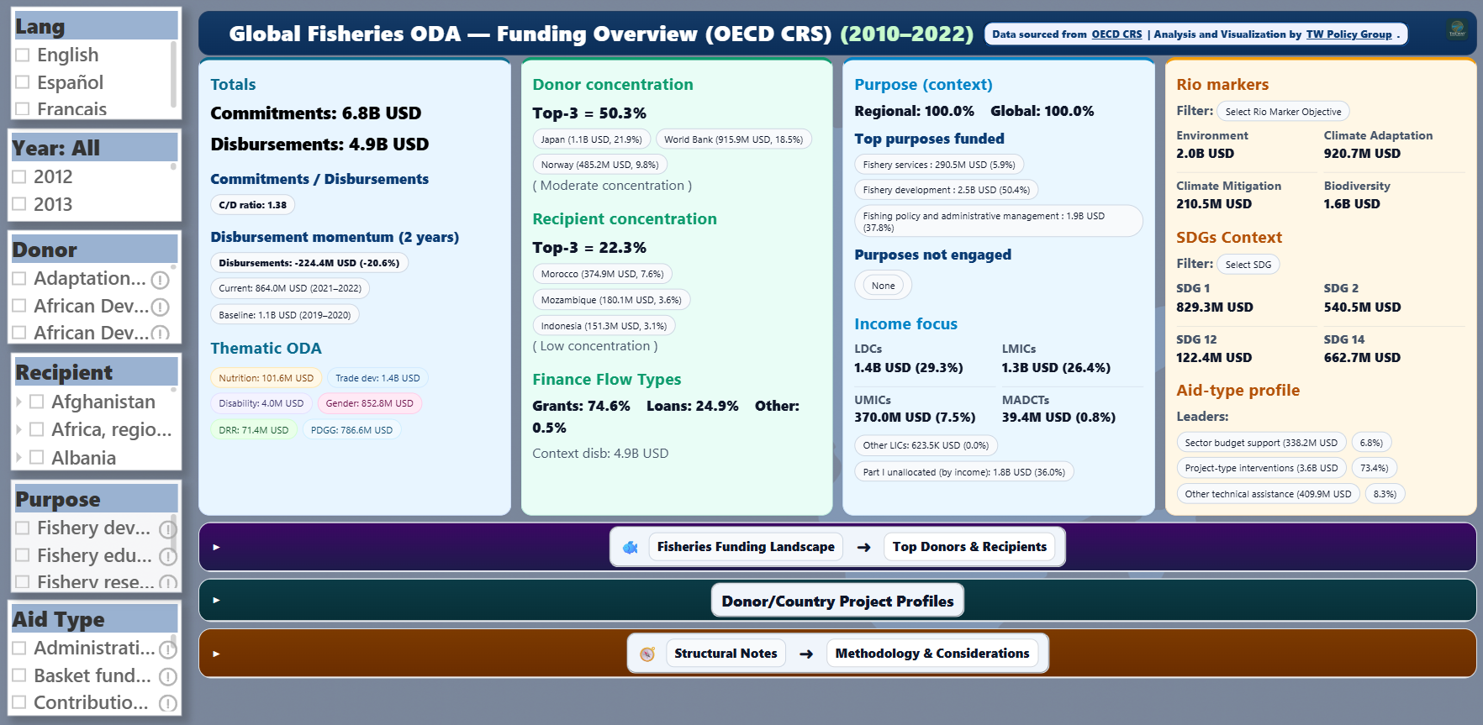Open the Select Rio Marker Objective dropdown
Image resolution: width=1483 pixels, height=725 pixels.
pos(1283,112)
